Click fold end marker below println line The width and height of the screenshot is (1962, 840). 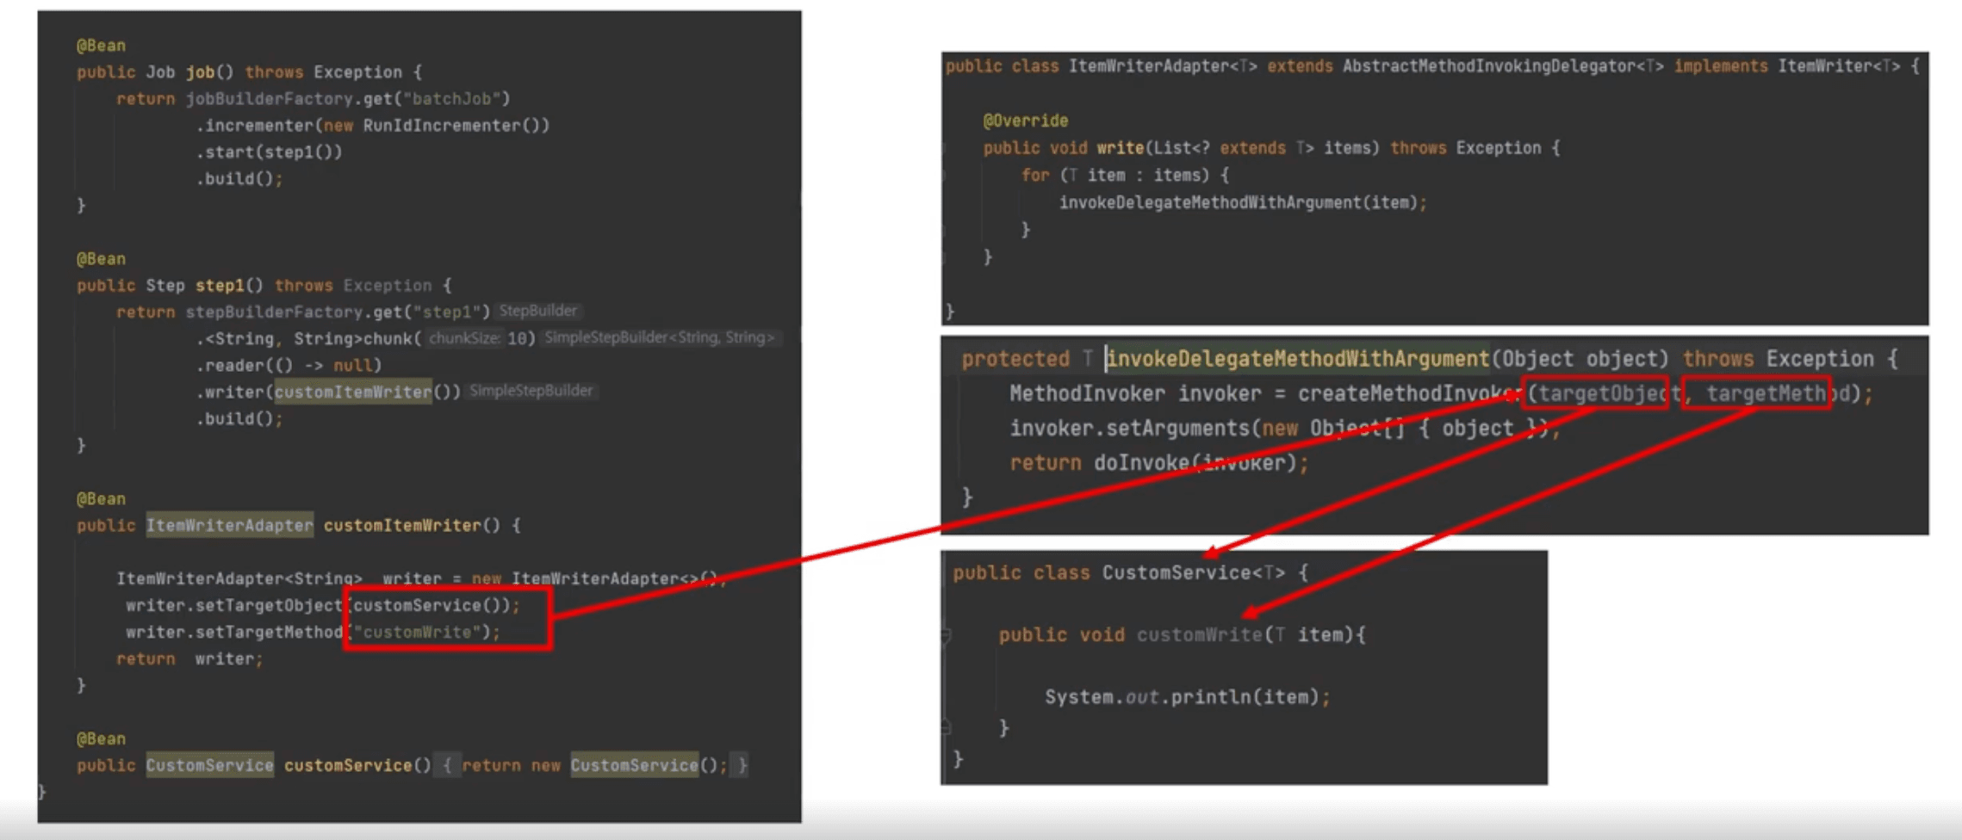point(946,727)
